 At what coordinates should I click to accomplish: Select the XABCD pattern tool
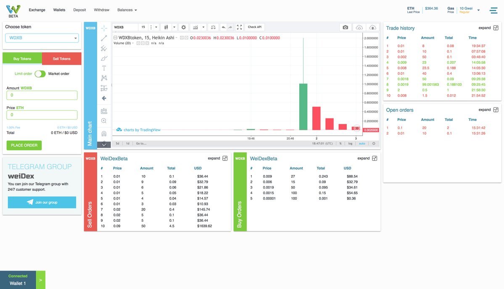tap(104, 78)
